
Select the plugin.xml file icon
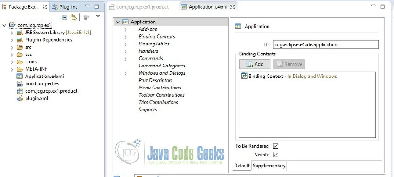tap(20, 98)
